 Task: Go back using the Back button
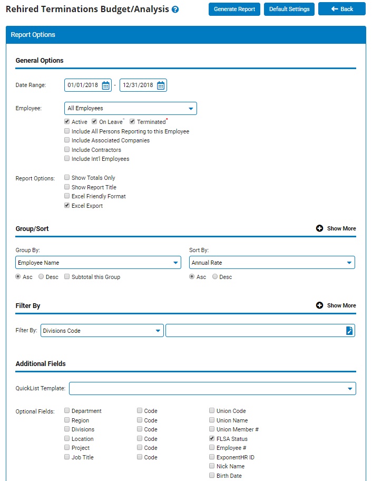pos(342,9)
